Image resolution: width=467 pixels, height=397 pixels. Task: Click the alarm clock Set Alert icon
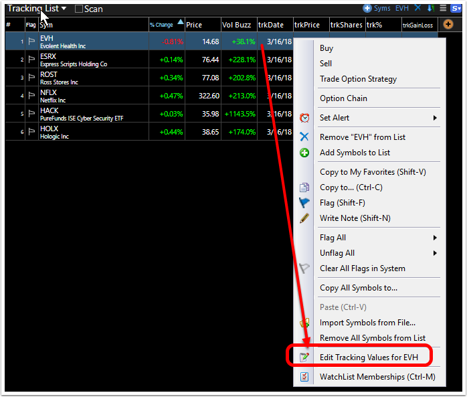coord(304,118)
